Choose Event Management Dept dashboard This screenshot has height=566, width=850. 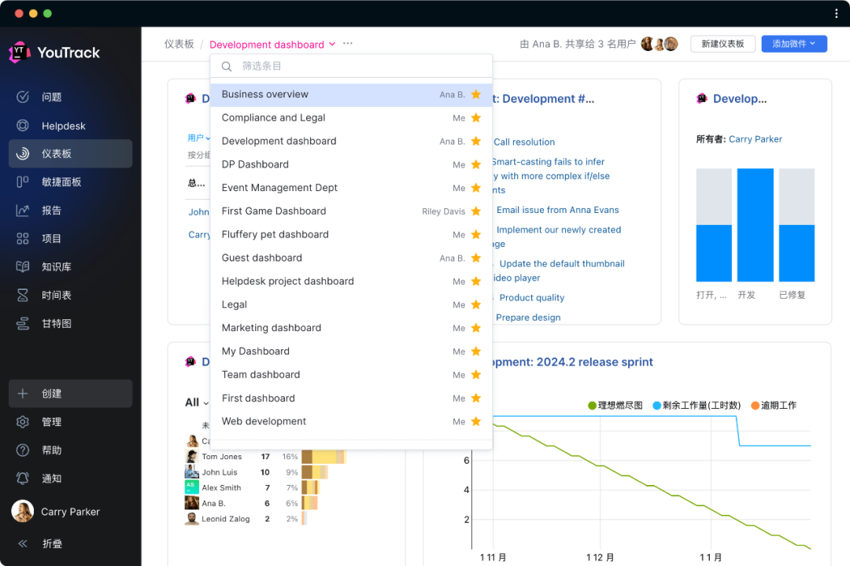(x=351, y=188)
